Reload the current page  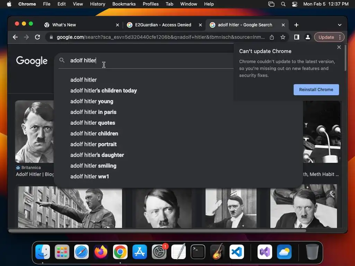(37, 37)
